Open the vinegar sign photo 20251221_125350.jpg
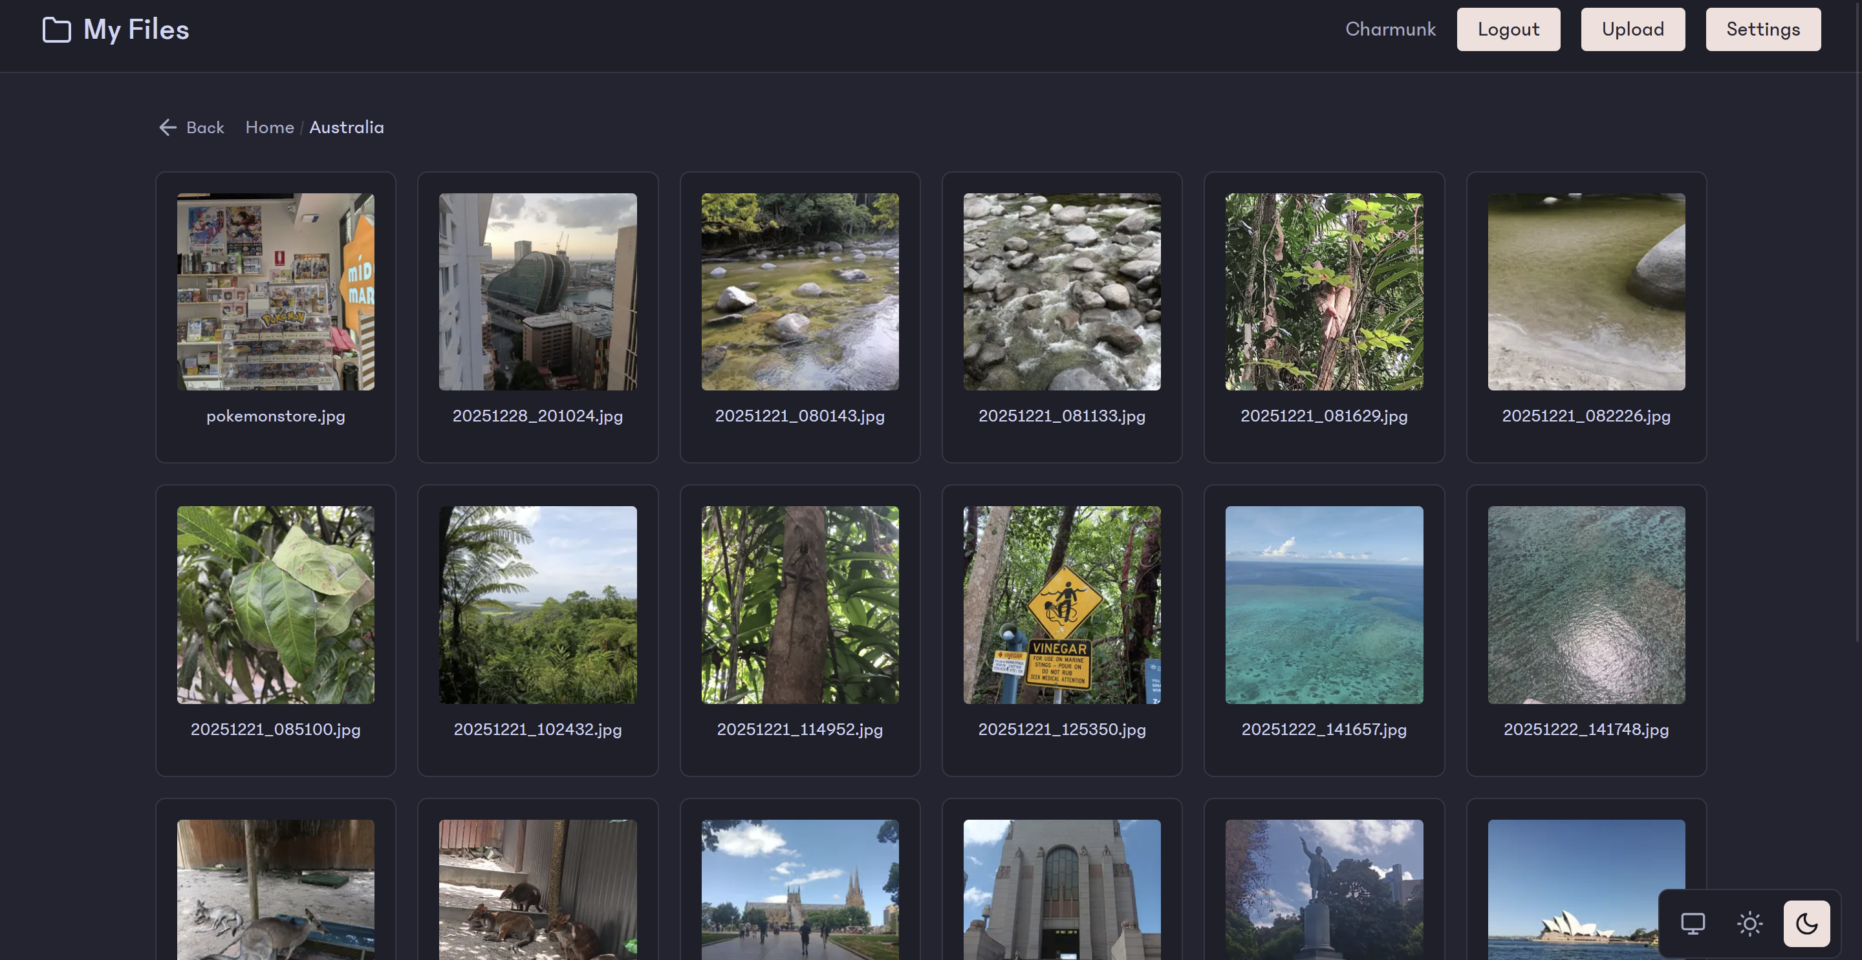The width and height of the screenshot is (1862, 960). point(1061,604)
